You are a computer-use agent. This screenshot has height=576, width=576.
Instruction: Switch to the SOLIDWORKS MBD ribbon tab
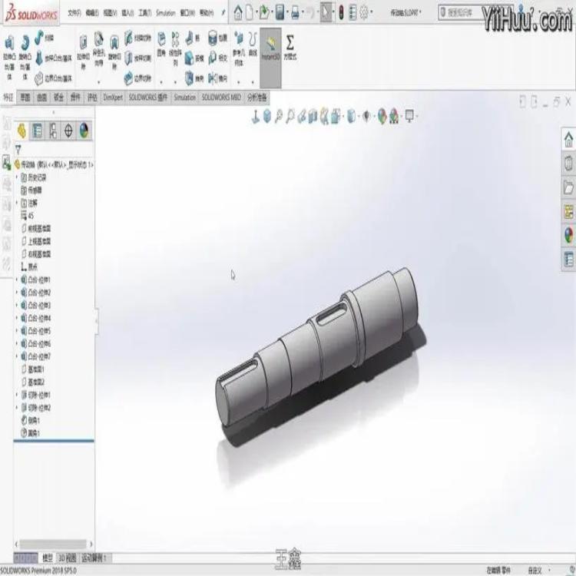pos(221,98)
